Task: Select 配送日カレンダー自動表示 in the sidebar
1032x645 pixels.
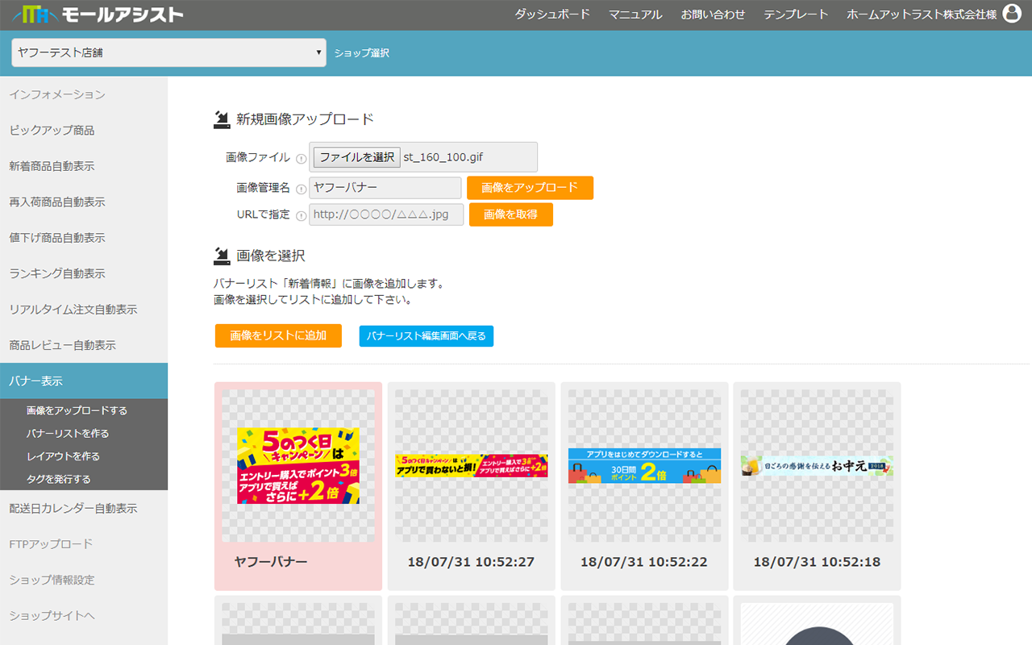Action: [84, 509]
